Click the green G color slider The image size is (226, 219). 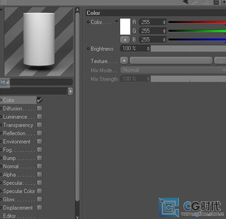coord(197,31)
